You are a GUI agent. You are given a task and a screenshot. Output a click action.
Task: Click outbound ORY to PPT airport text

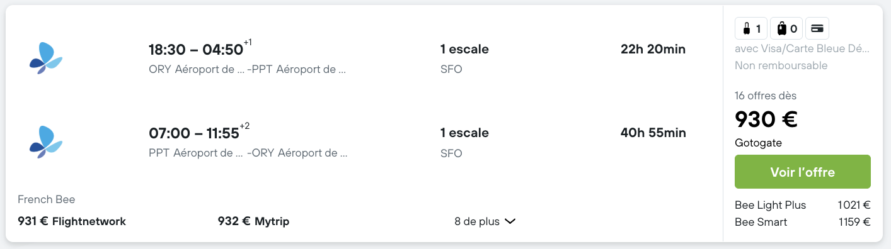[248, 69]
